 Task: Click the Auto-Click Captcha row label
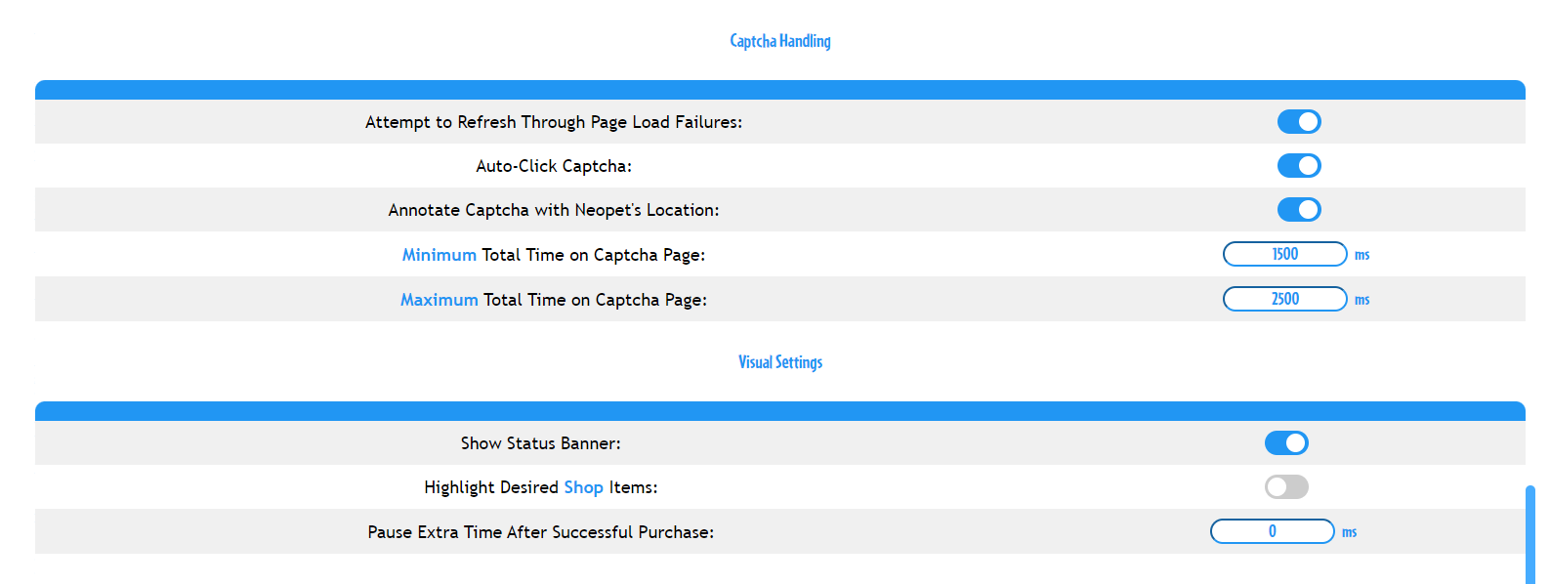tap(554, 165)
